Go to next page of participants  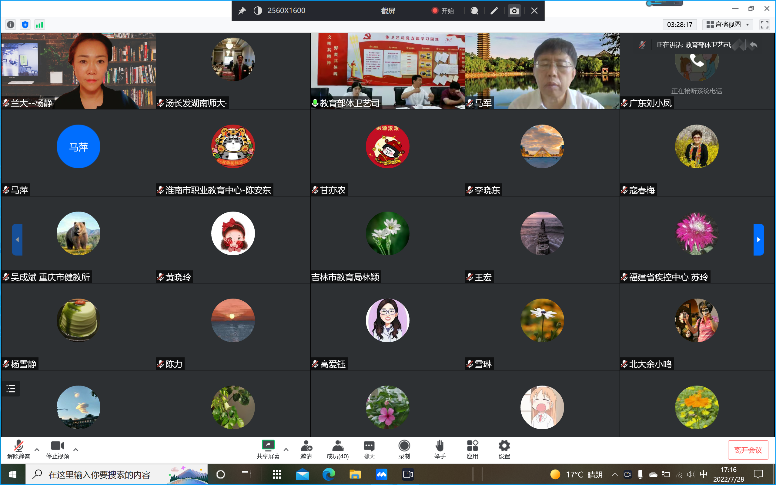tap(758, 239)
